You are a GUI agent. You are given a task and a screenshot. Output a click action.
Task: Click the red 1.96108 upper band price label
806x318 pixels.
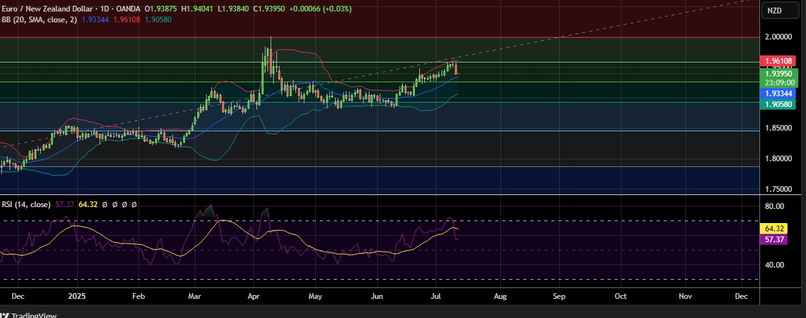[x=778, y=61]
